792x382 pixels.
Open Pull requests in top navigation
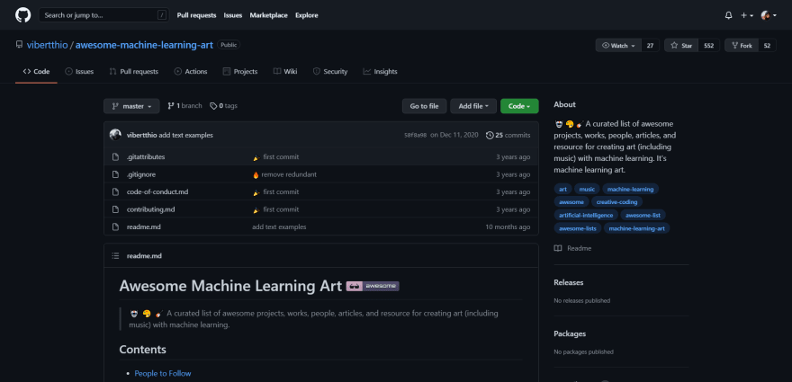pos(196,15)
